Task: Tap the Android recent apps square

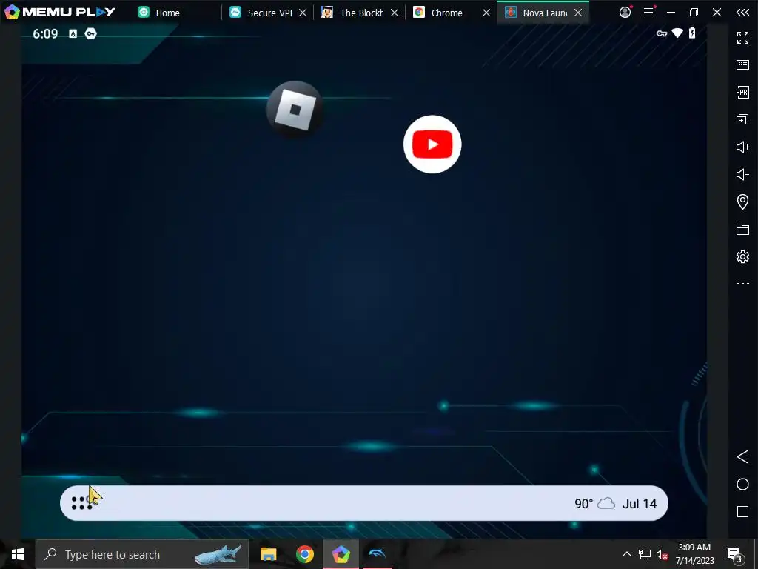Action: coord(742,511)
